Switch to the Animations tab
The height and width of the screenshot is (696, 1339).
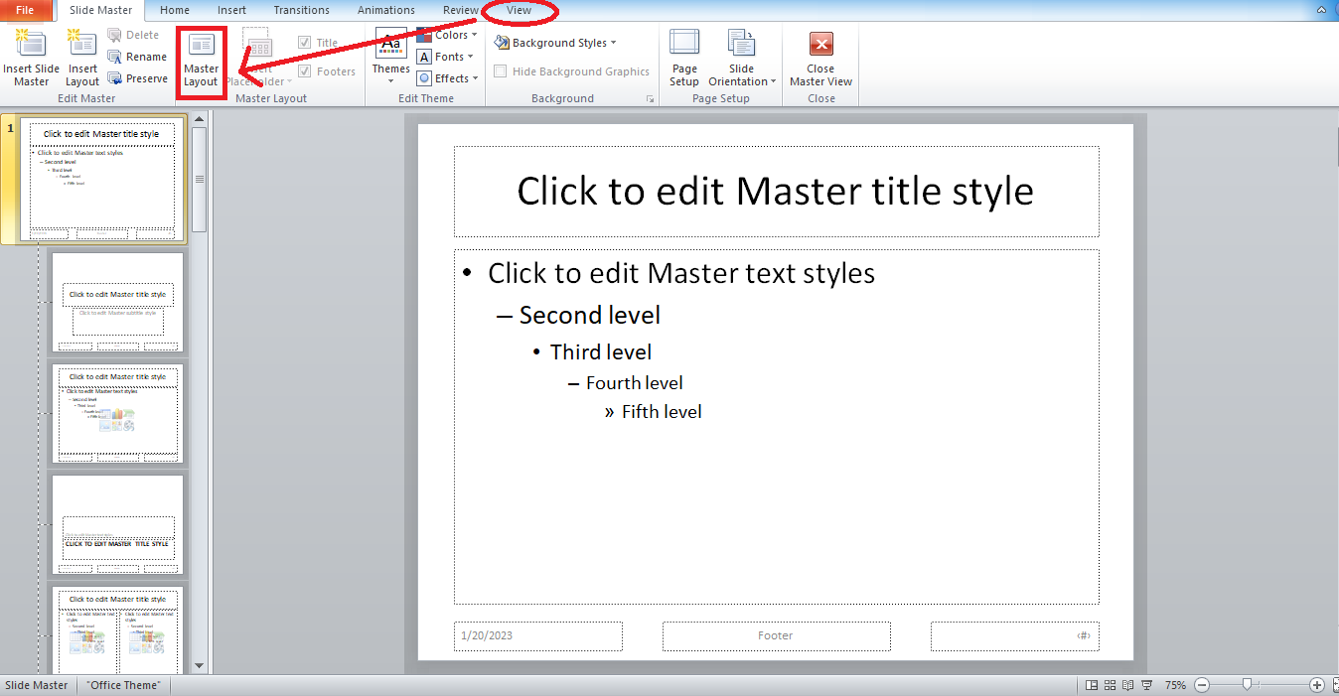click(x=385, y=10)
